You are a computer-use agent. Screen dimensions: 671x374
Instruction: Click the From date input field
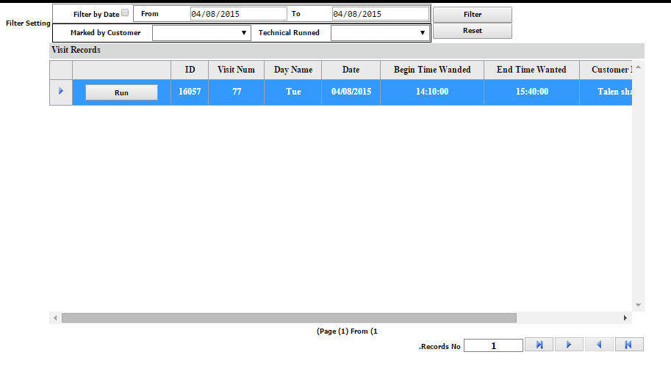[238, 14]
